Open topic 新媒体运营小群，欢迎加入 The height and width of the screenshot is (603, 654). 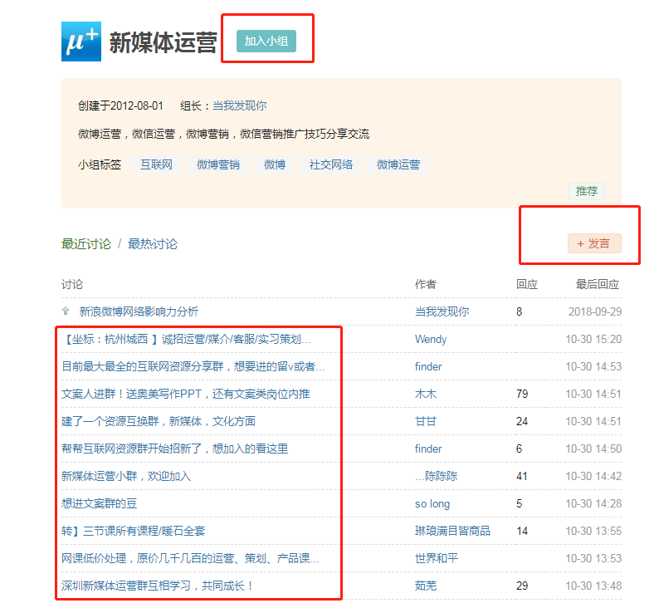pyautogui.click(x=126, y=476)
